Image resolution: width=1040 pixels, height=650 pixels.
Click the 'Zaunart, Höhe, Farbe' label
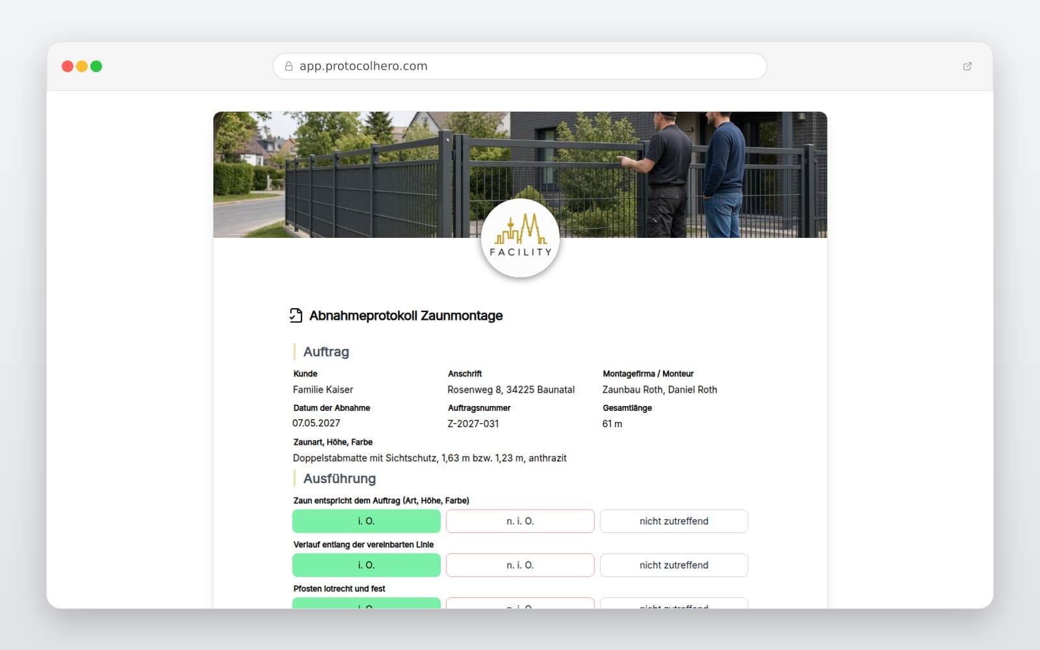pyautogui.click(x=333, y=442)
